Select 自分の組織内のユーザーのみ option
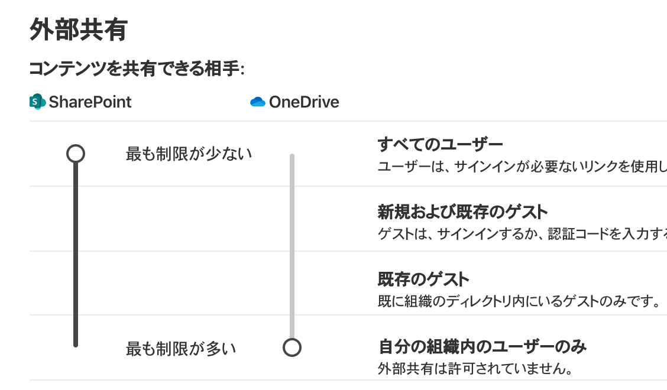Viewport: 667px width, 390px height. [x=483, y=347]
